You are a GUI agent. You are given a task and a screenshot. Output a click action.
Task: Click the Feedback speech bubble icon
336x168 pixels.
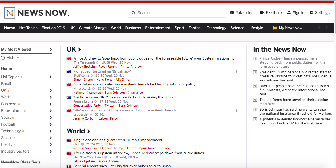tap(262, 12)
